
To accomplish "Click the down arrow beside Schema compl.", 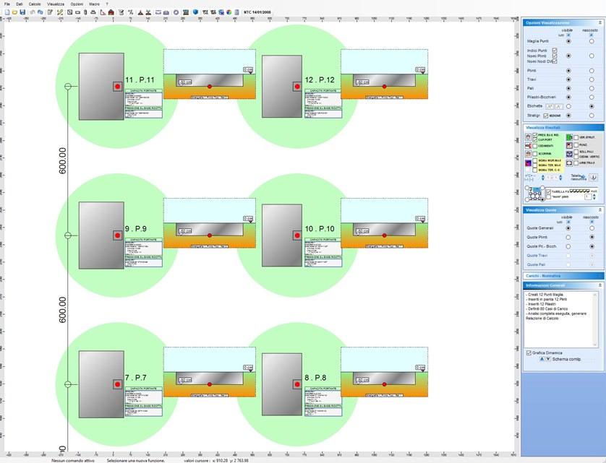I will click(547, 359).
